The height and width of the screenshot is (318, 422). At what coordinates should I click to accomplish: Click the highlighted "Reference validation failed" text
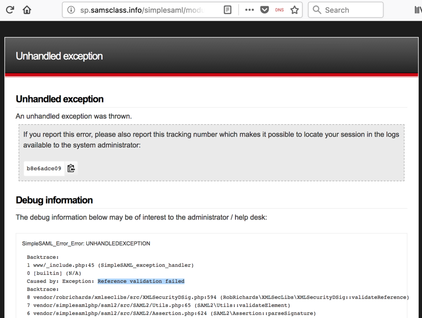click(x=141, y=281)
